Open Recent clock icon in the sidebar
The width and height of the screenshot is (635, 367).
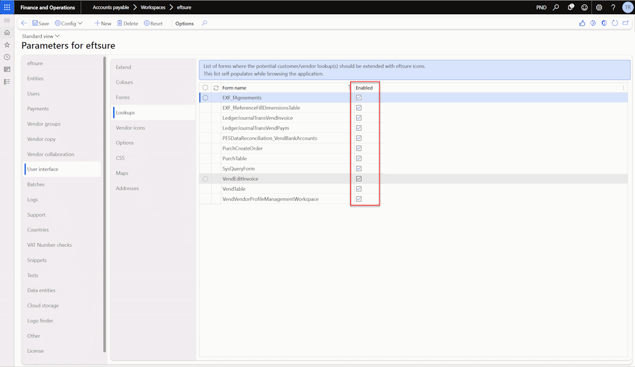point(7,57)
